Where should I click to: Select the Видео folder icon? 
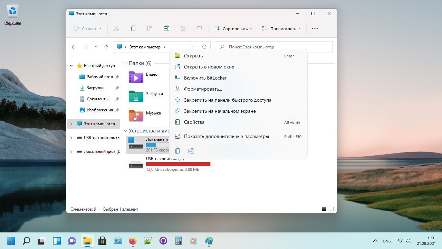click(136, 77)
